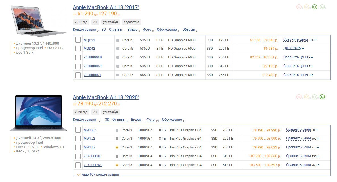337x182 pixels.
Task: Click the neutral face rating icon for MacBook Air 2017
Action: click(307, 7)
